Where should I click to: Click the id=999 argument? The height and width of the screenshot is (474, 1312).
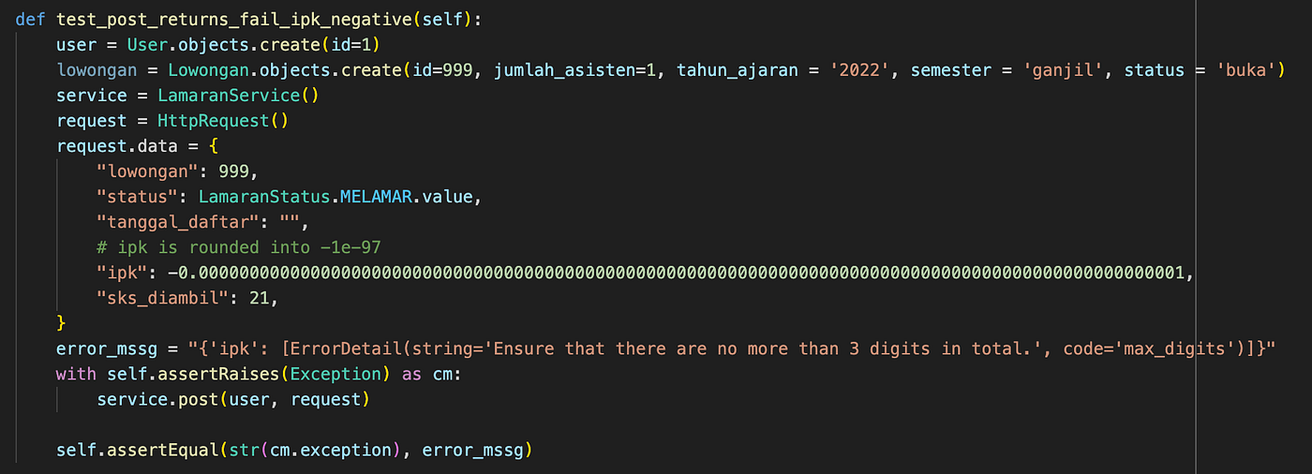428,69
